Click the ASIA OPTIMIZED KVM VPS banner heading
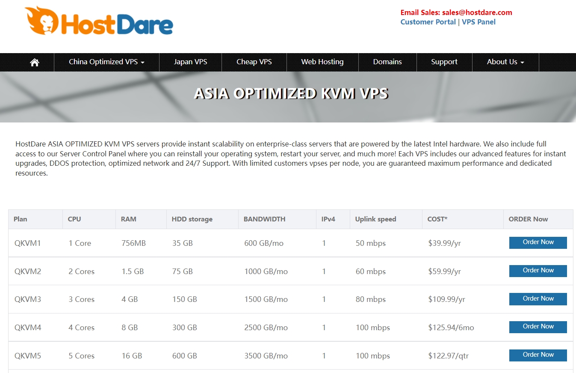 291,93
